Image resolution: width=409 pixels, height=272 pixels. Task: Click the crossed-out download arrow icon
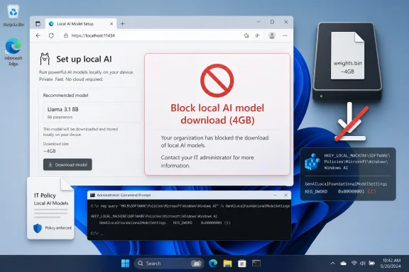351,122
